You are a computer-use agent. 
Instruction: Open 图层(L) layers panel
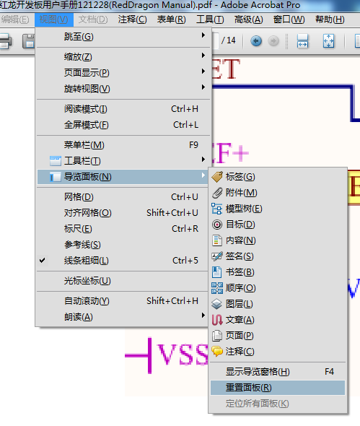pyautogui.click(x=278, y=304)
